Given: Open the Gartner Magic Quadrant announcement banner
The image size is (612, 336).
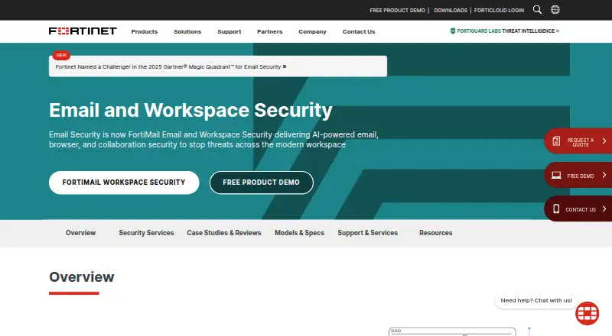Looking at the screenshot, I should click(218, 66).
